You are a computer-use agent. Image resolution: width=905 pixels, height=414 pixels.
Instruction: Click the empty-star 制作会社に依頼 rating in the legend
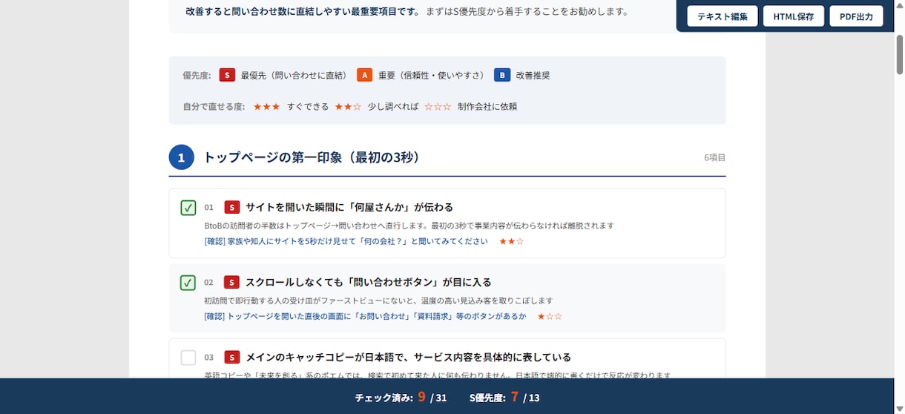click(438, 107)
